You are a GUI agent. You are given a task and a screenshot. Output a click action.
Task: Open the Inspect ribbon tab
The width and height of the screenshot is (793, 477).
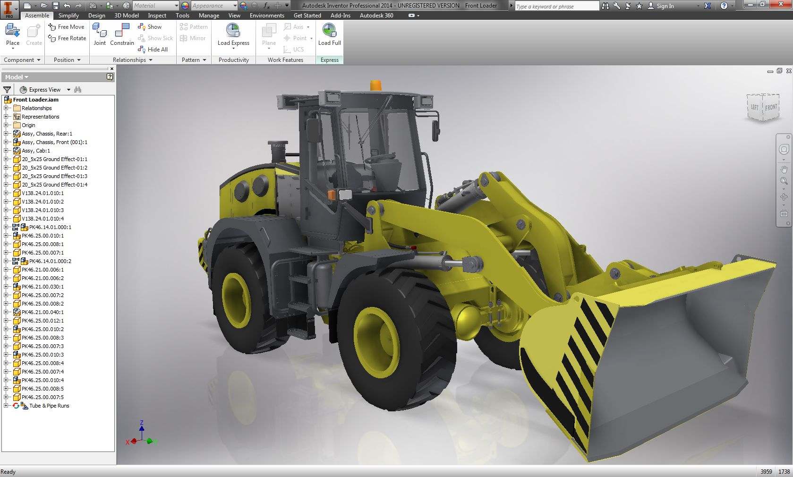(157, 16)
